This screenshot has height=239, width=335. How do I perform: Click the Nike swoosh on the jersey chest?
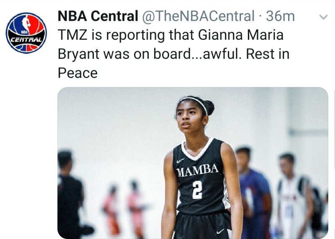click(181, 160)
